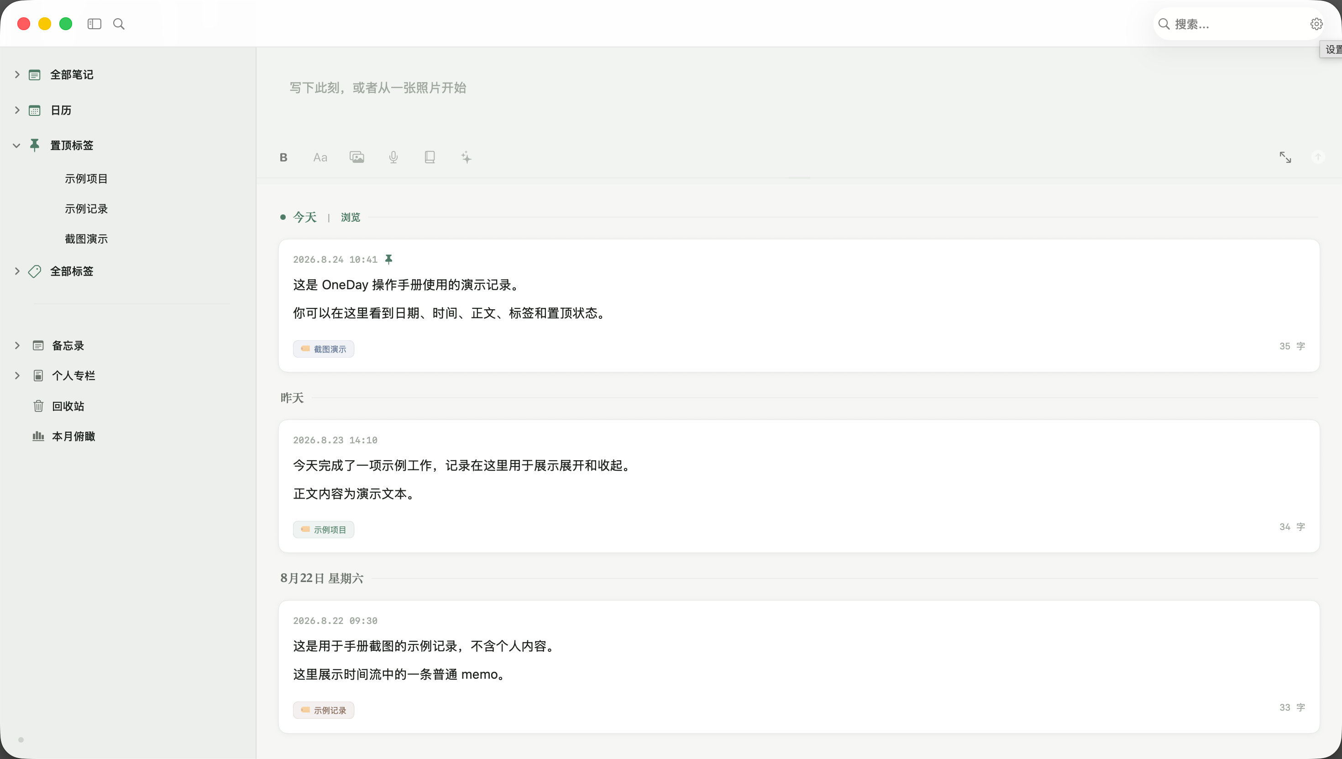Viewport: 1342px width, 759px height.
Task: Expand the 全部笔记 section
Action: [17, 74]
